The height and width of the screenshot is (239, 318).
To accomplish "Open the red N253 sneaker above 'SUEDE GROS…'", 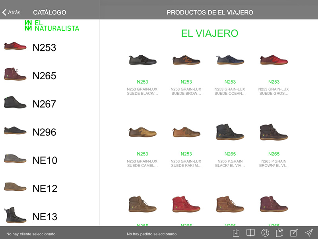I will pos(274,60).
